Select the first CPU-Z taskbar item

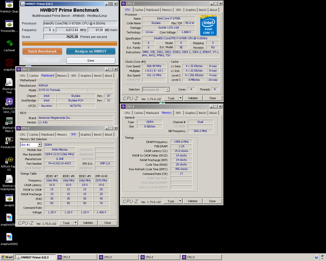point(77,257)
